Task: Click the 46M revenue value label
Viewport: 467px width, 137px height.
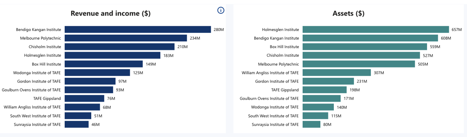Action: tap(96, 124)
